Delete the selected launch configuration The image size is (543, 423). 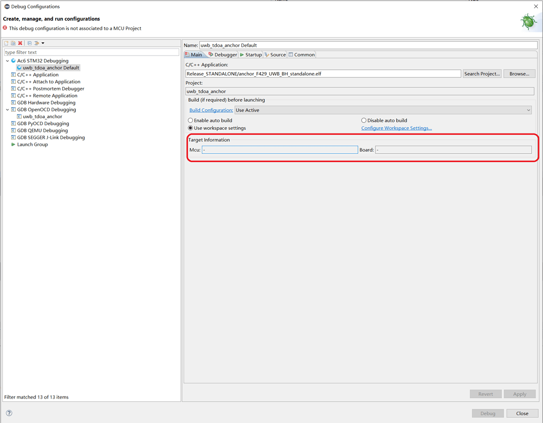[20, 43]
